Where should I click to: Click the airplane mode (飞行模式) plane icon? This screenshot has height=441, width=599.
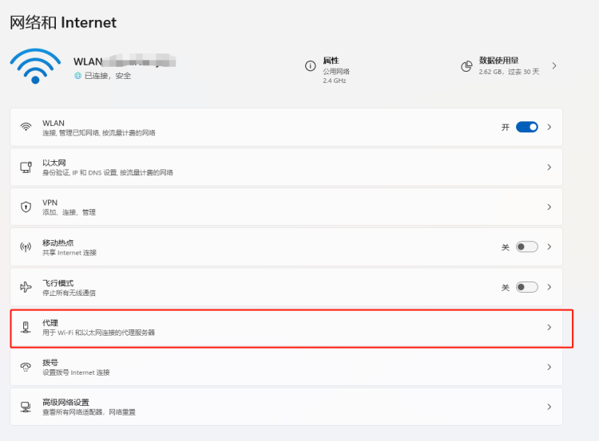(26, 287)
